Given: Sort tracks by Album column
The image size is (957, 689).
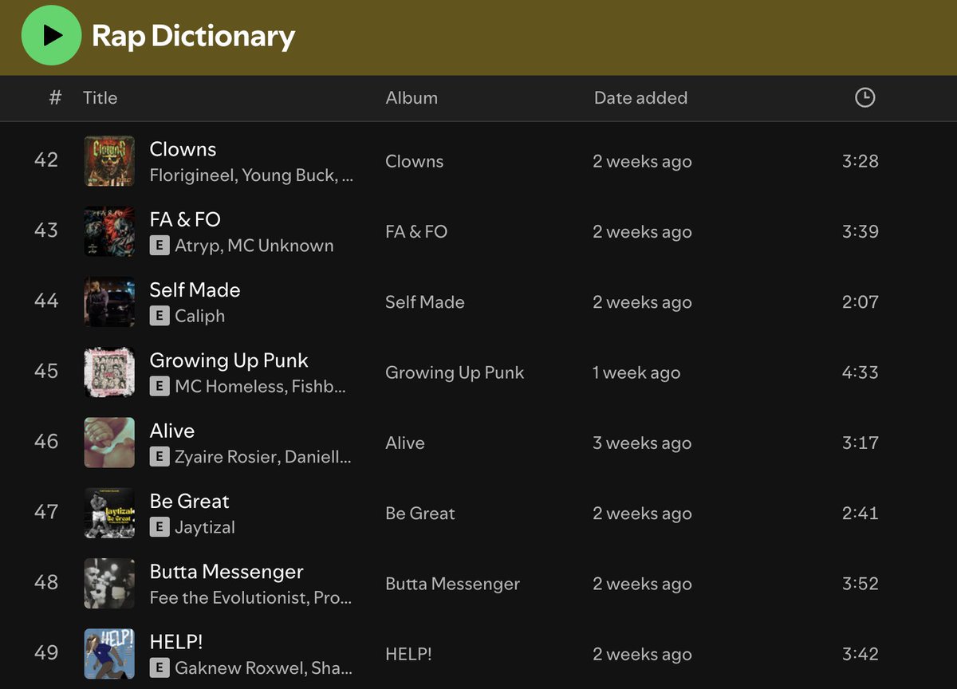Looking at the screenshot, I should pyautogui.click(x=412, y=98).
